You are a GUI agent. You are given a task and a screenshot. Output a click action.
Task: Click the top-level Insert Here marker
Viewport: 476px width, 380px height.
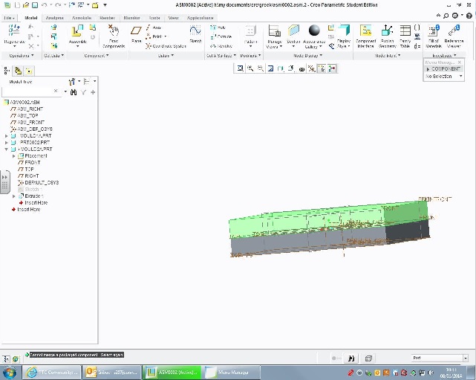pos(26,210)
